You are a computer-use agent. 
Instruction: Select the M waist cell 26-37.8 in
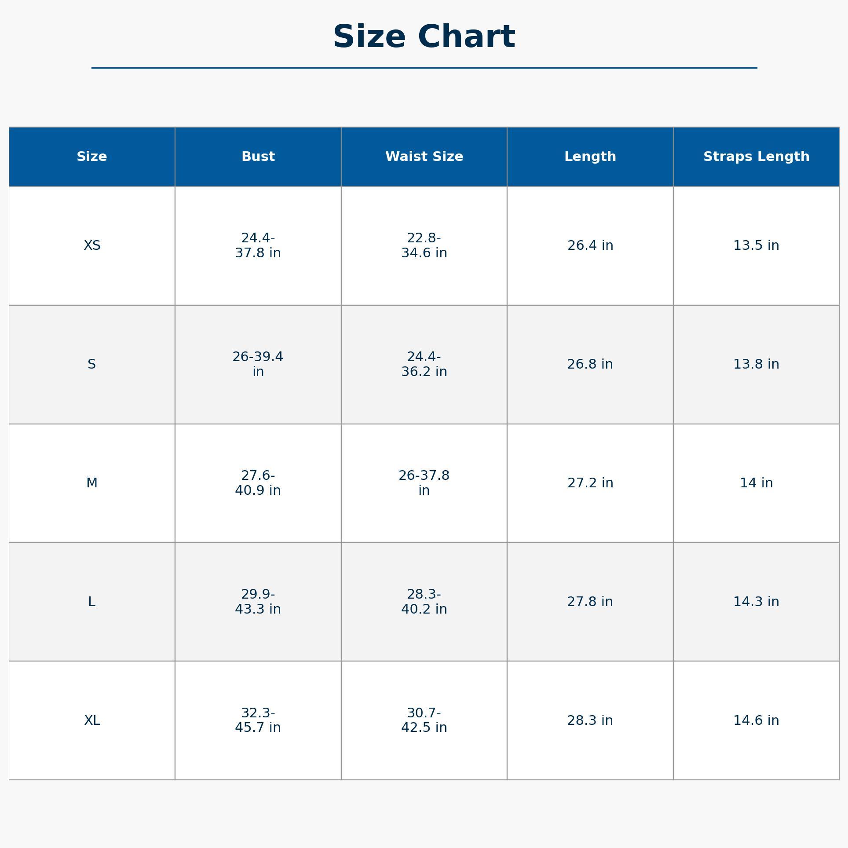coord(424,483)
